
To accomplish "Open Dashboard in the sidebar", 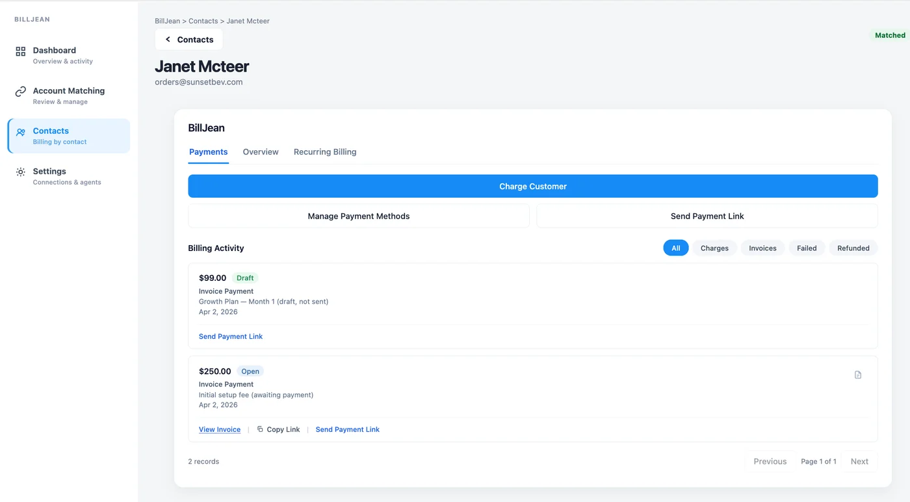I will [x=68, y=55].
